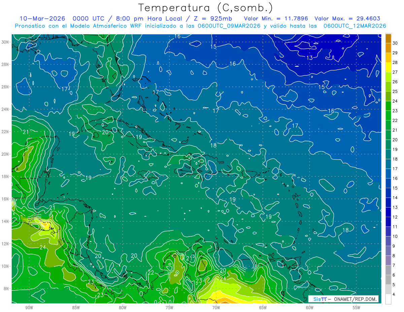Click the 55W longitude axis label
The image size is (404, 312).
pyautogui.click(x=357, y=308)
